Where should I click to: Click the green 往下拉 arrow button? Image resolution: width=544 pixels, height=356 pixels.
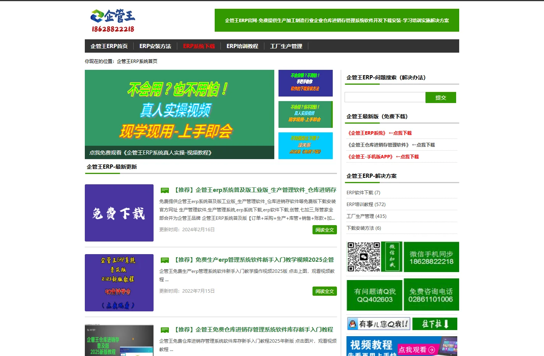(x=435, y=324)
